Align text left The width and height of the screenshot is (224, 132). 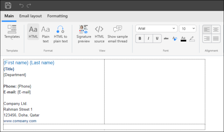[x=207, y=29]
